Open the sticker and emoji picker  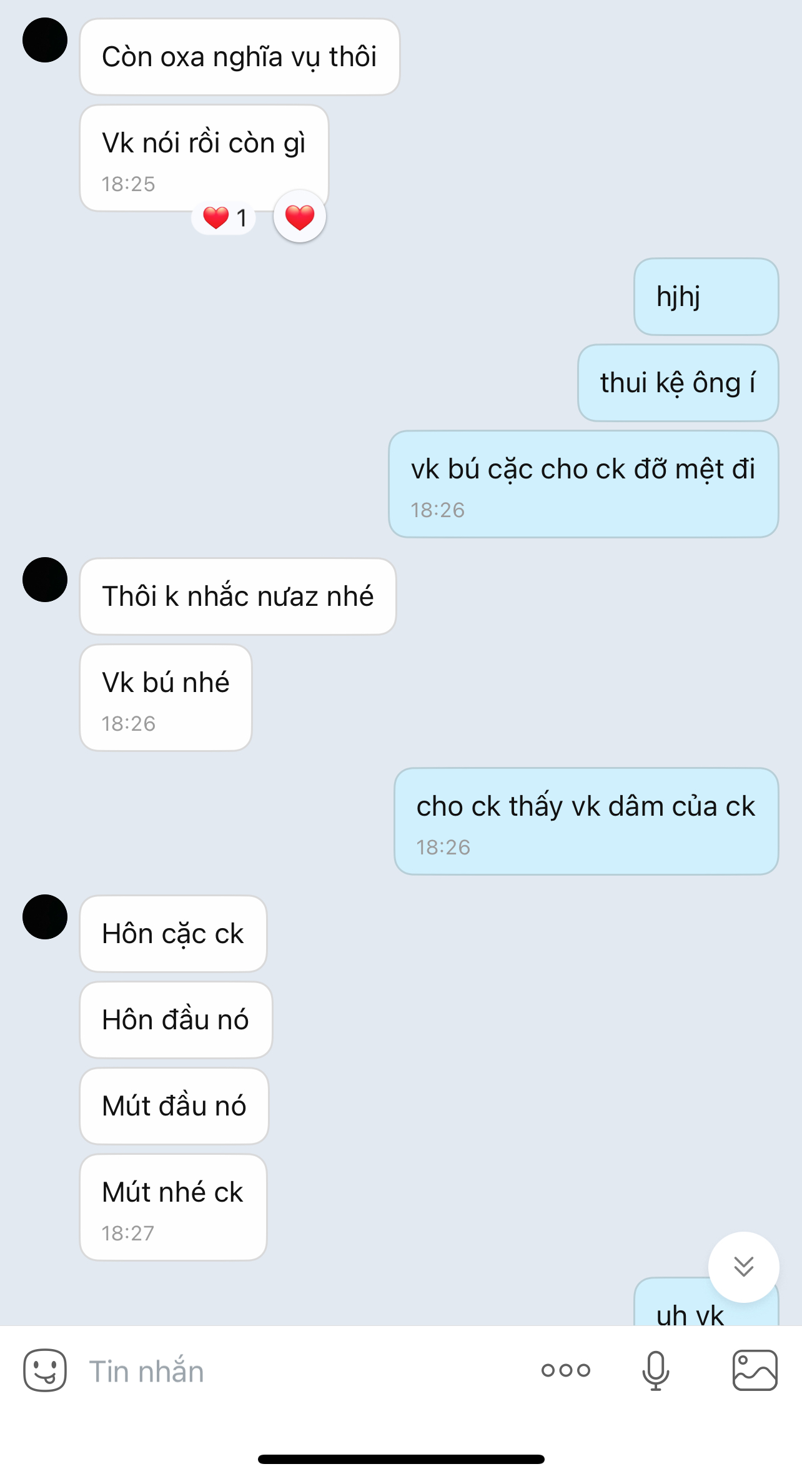click(x=45, y=1370)
